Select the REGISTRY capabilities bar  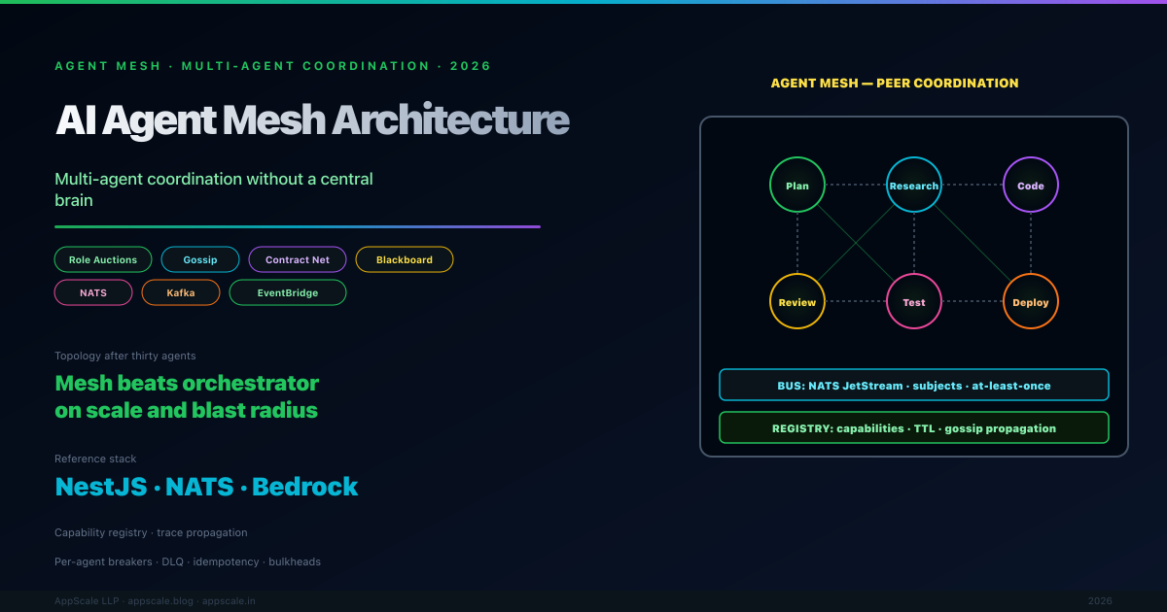(914, 427)
